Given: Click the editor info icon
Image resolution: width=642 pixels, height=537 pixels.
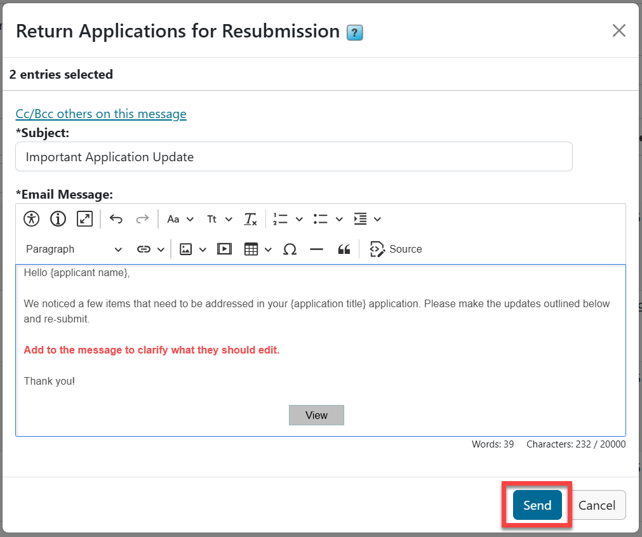Looking at the screenshot, I should coord(58,219).
